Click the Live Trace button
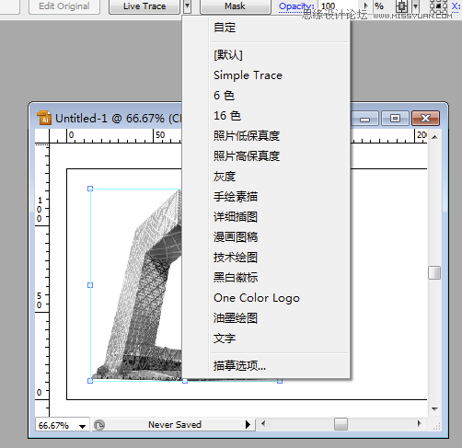The width and height of the screenshot is (462, 448). 144,6
